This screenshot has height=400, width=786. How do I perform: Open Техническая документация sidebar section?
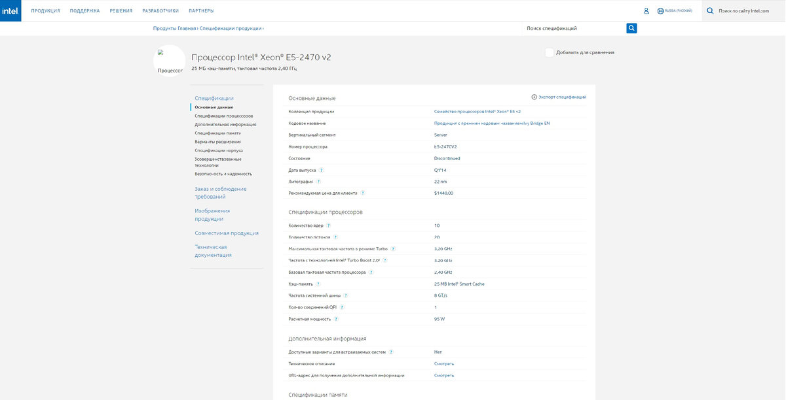213,251
